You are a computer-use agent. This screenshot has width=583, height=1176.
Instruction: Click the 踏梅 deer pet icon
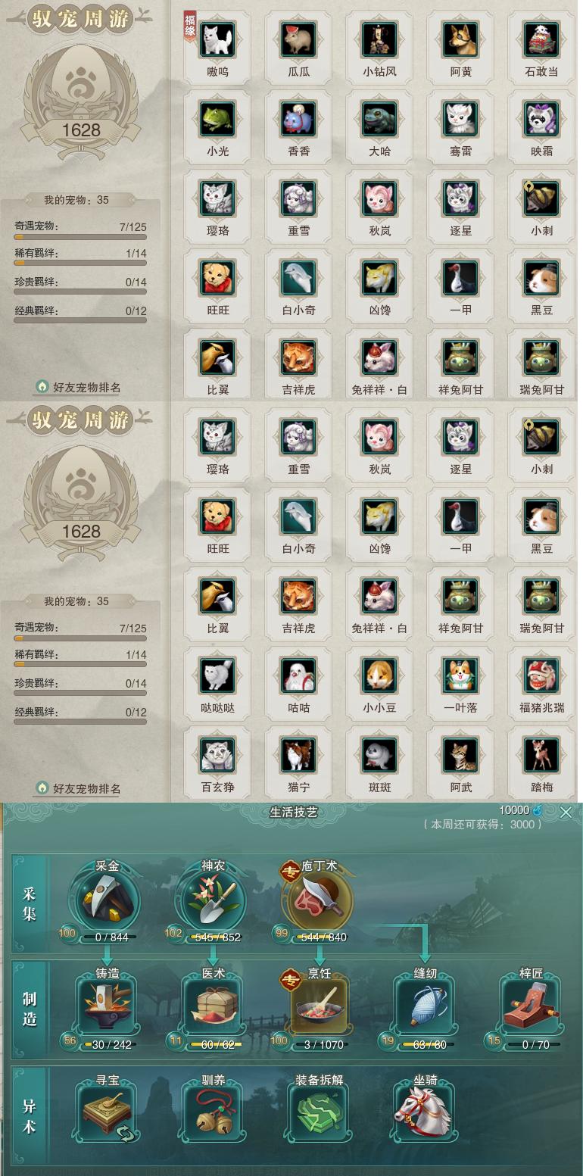tap(541, 755)
